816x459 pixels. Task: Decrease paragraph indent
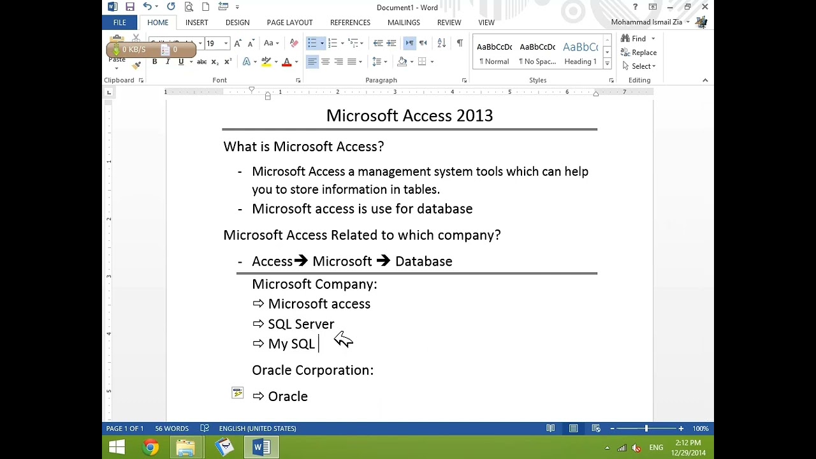tap(378, 43)
